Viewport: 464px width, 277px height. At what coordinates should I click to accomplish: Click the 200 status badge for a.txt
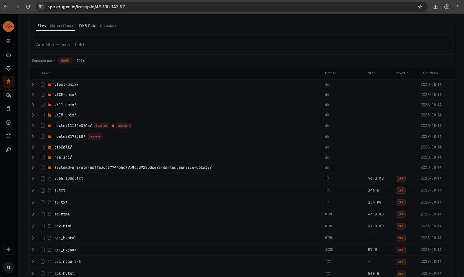pyautogui.click(x=401, y=190)
